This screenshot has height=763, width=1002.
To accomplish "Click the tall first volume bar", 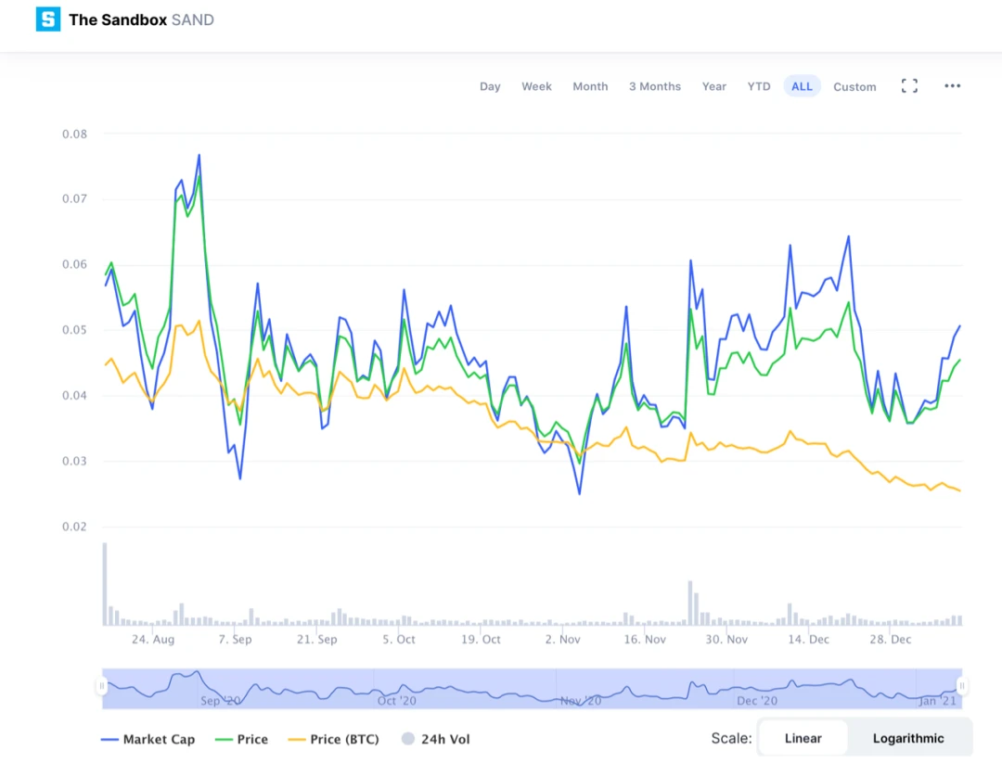I will 105,583.
